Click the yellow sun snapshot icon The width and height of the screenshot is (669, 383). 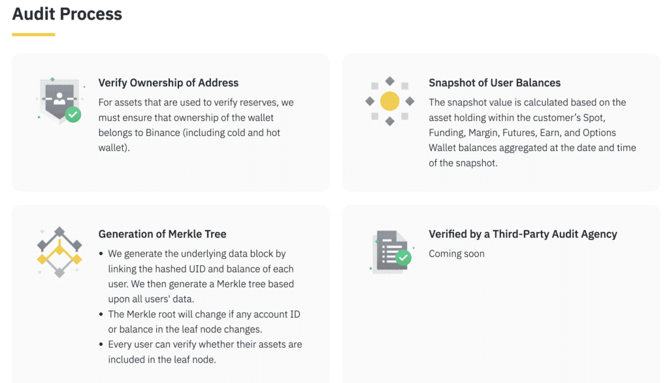coord(389,101)
